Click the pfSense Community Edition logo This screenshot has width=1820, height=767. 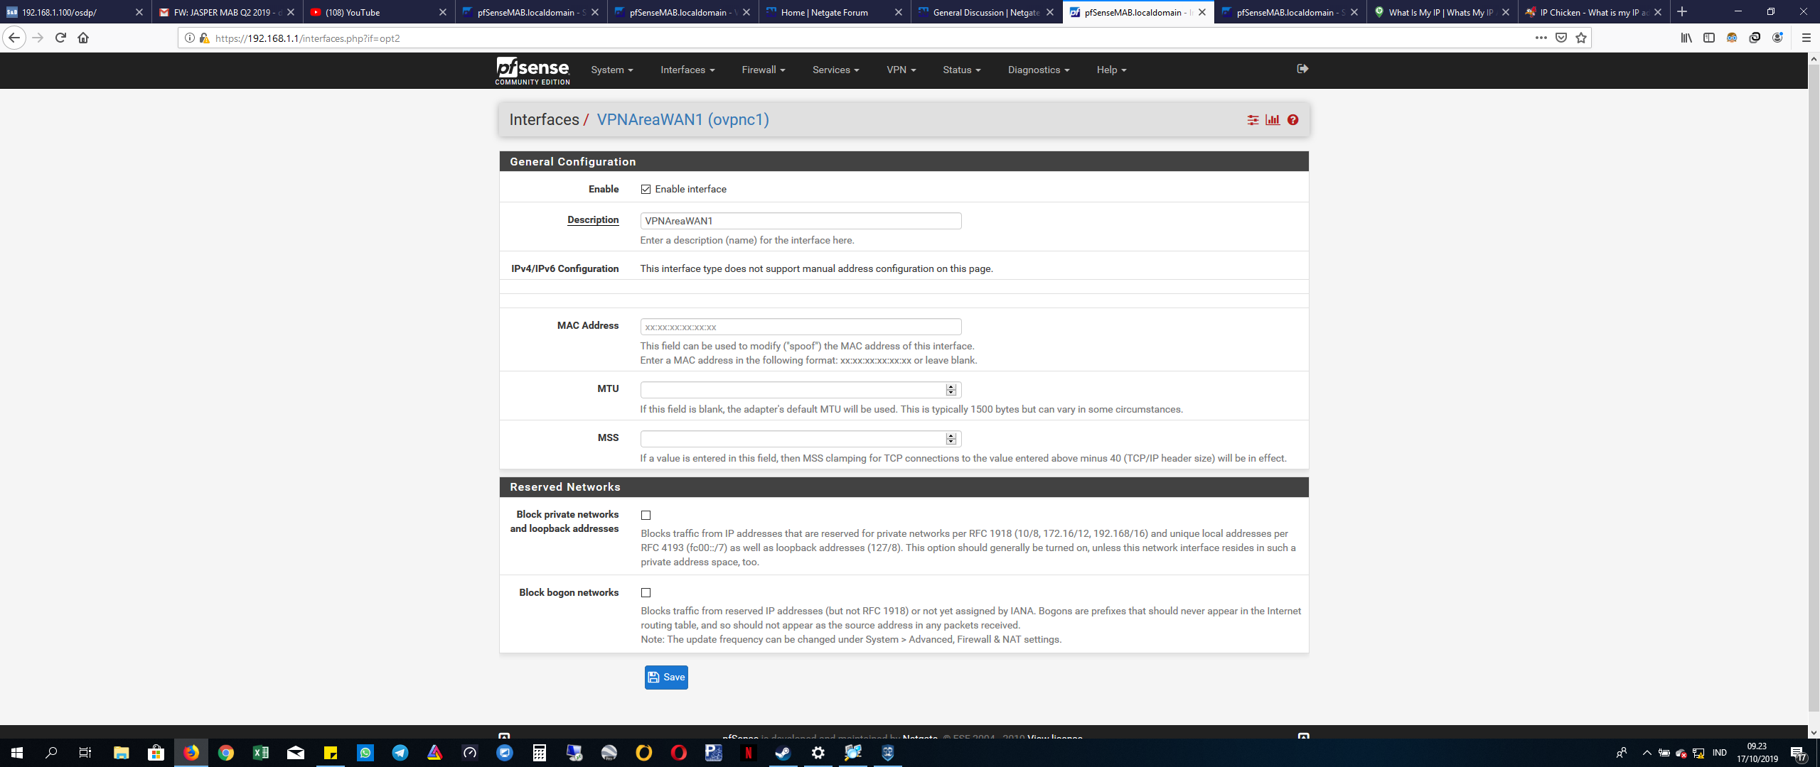[532, 71]
